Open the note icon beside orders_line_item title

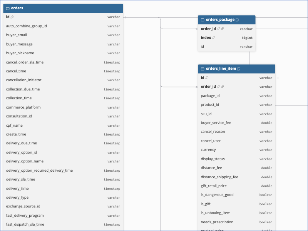point(239,69)
